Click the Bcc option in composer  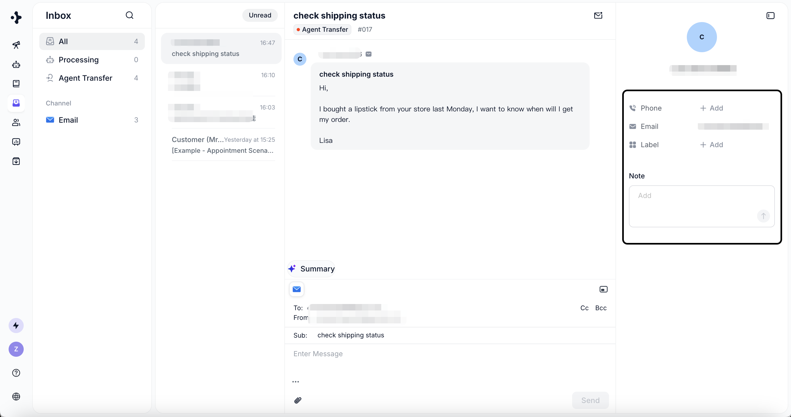[x=601, y=308]
